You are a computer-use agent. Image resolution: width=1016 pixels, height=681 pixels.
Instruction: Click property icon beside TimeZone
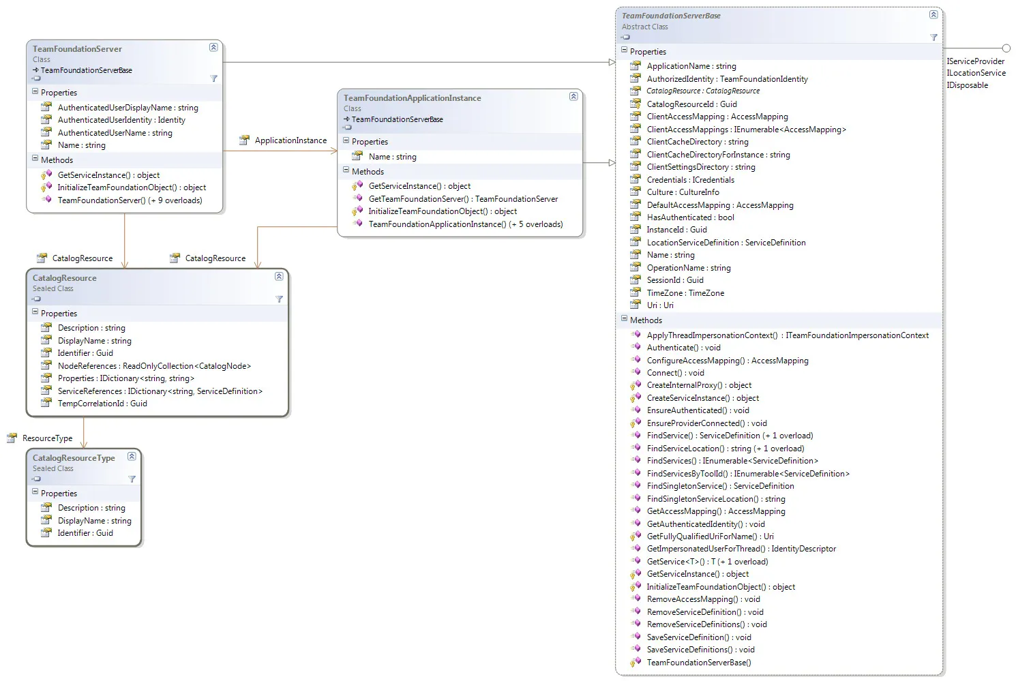pyautogui.click(x=636, y=292)
